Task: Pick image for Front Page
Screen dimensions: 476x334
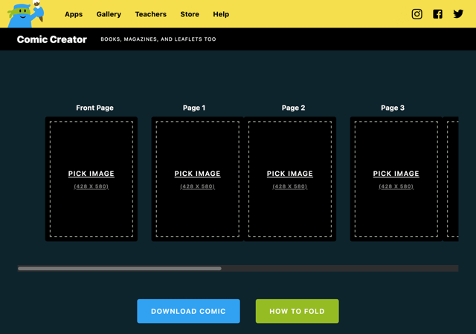Action: [x=91, y=174]
